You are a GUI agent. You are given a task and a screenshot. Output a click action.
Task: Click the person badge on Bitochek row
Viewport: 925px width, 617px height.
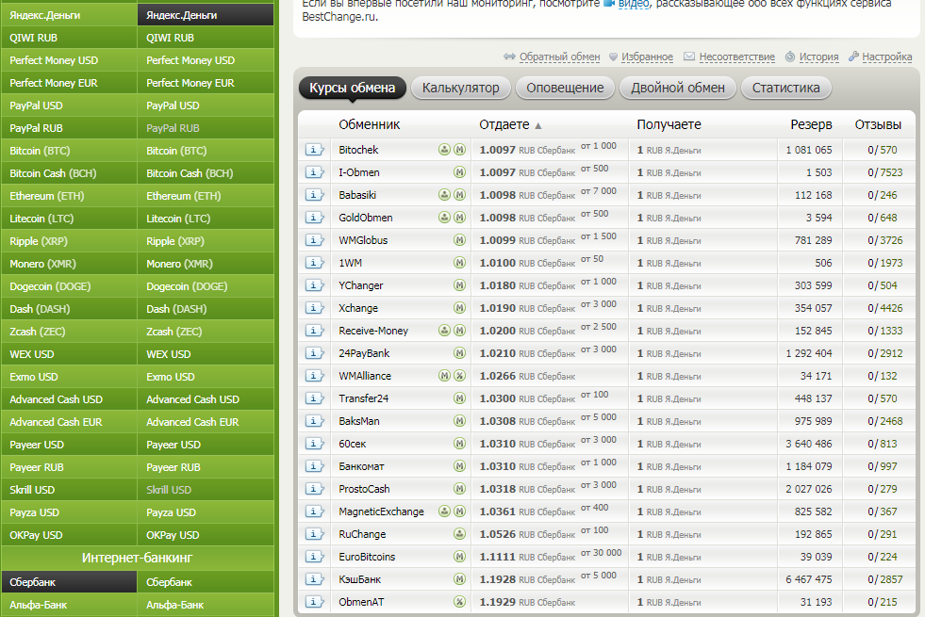click(x=444, y=150)
